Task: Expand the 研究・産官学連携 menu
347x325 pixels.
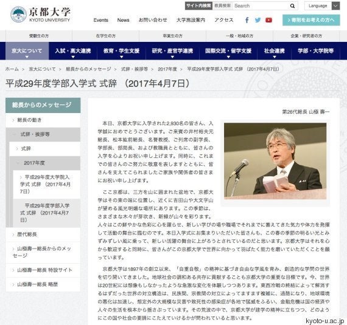Action: [172, 51]
